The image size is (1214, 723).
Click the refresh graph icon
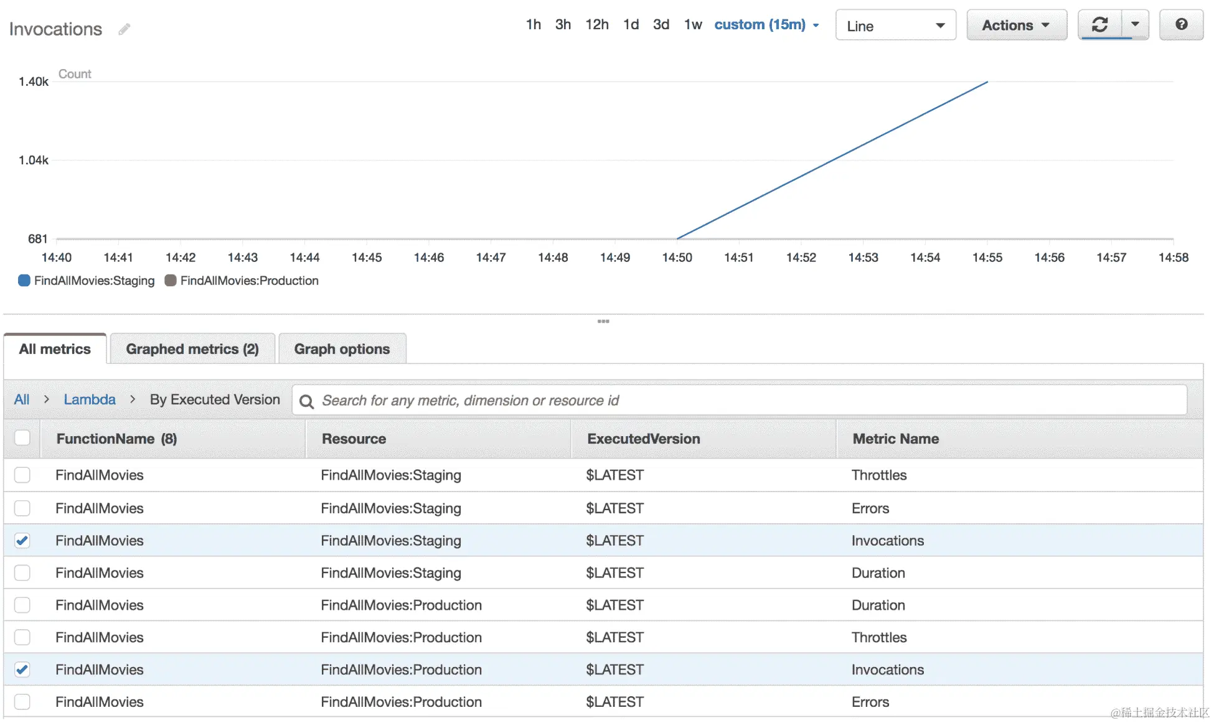(x=1099, y=25)
